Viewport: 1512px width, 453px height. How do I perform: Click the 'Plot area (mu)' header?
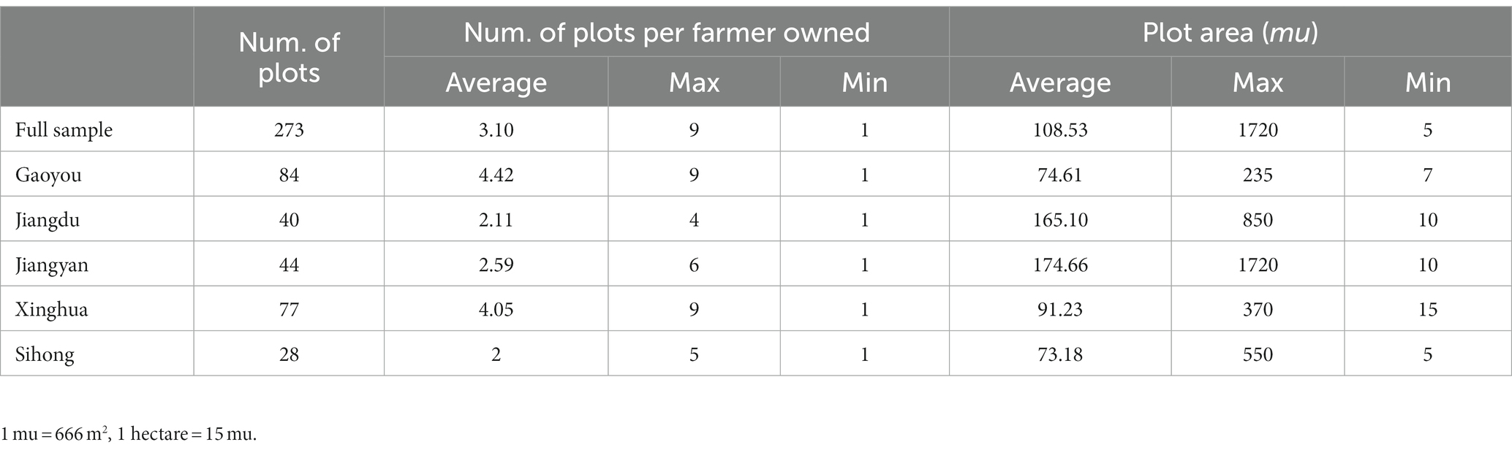(1231, 32)
